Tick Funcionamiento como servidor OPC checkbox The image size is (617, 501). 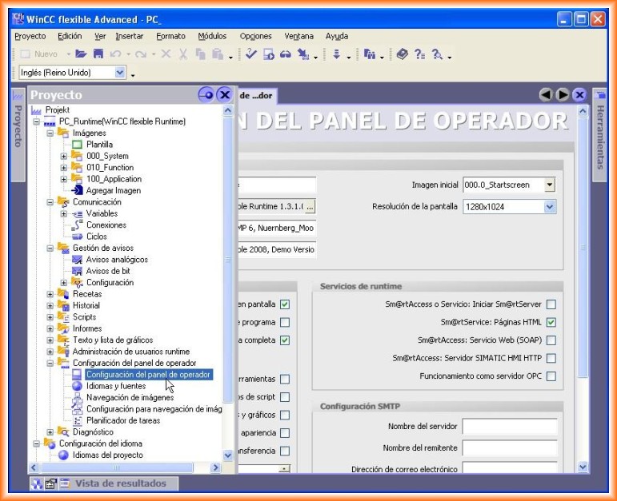click(x=551, y=376)
